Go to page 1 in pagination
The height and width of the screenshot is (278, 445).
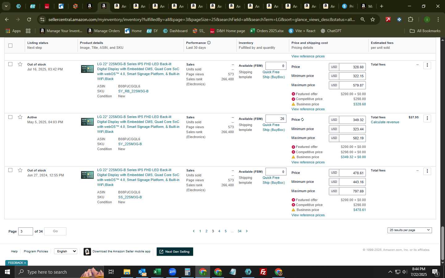click(x=200, y=231)
